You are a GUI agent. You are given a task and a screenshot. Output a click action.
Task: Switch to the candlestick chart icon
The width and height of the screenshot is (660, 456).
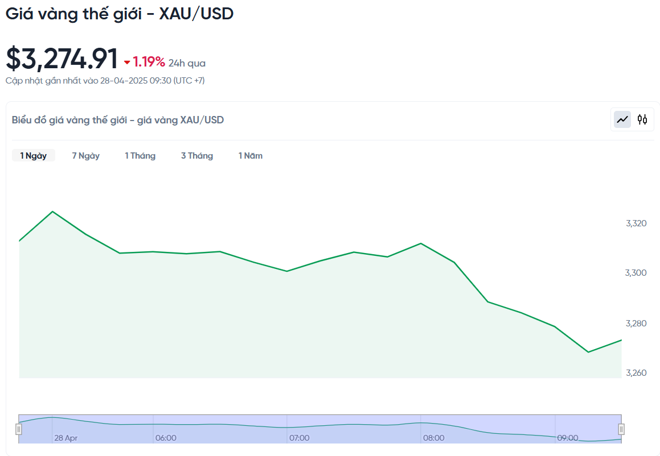(642, 119)
